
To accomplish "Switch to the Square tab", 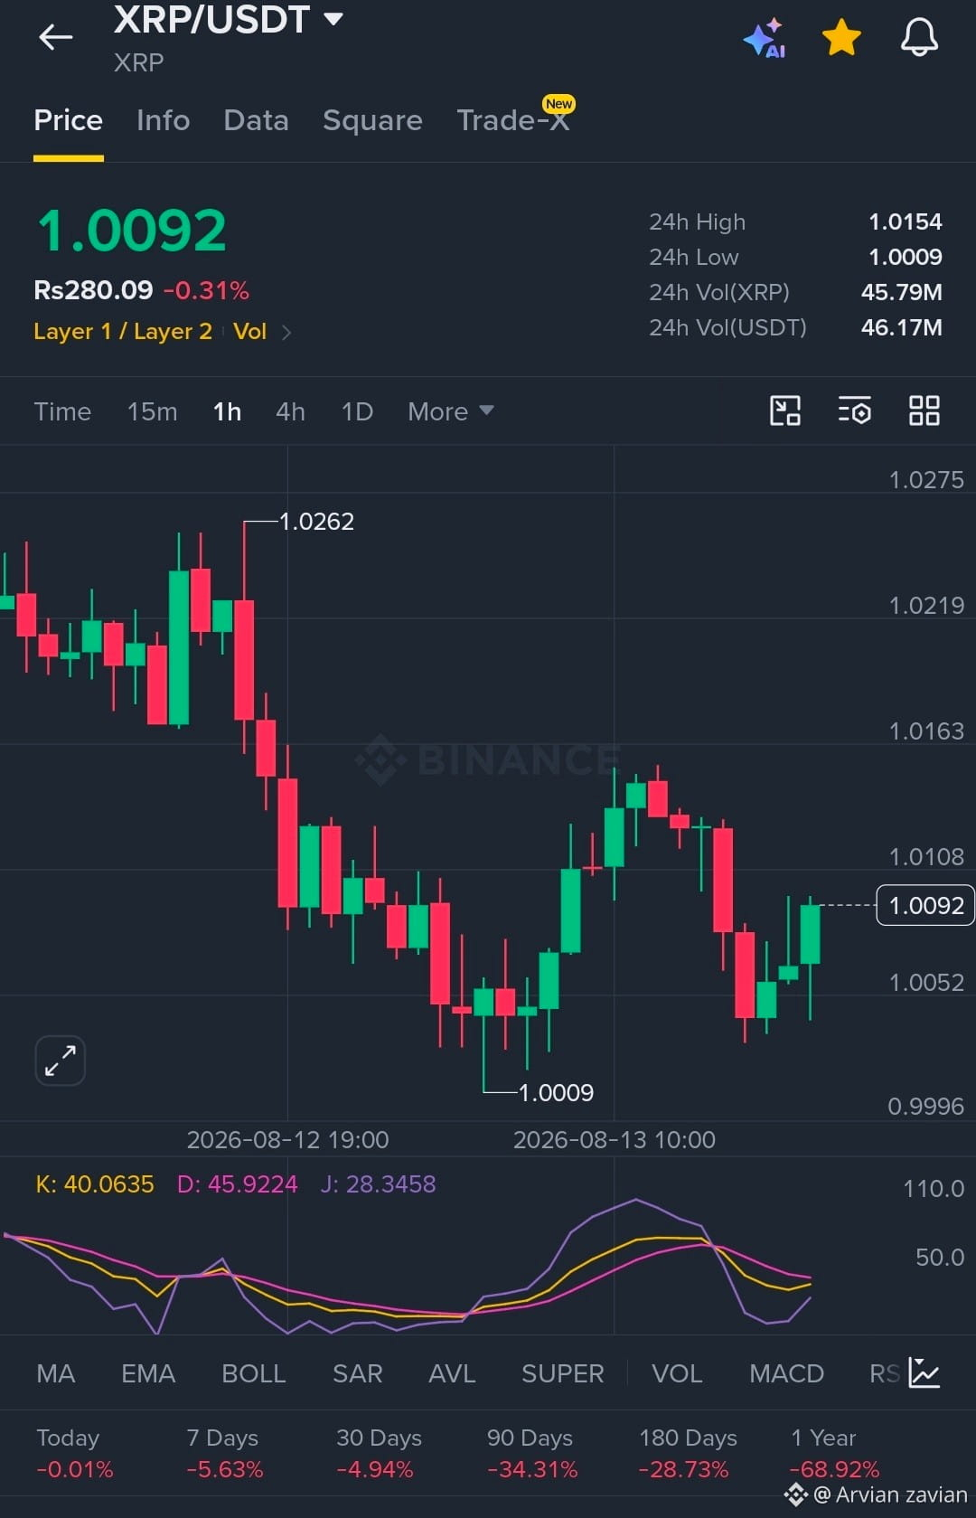I will tap(372, 120).
